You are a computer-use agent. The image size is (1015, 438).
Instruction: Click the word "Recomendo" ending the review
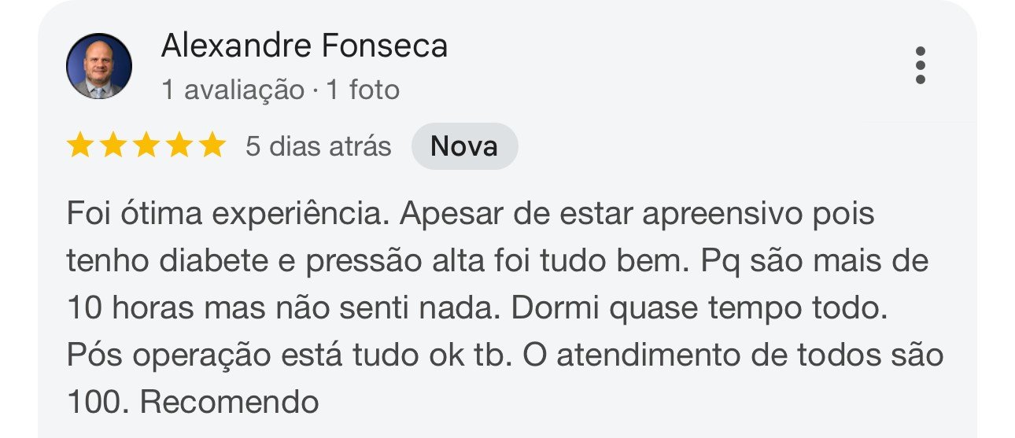[x=229, y=403]
